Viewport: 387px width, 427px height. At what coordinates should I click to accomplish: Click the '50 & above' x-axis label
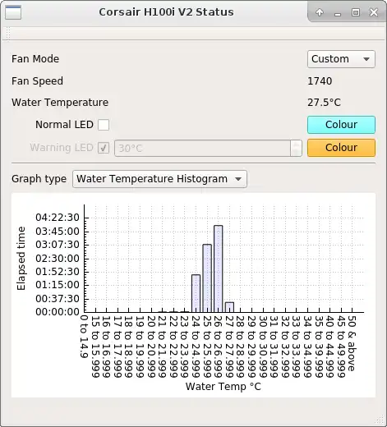click(352, 343)
